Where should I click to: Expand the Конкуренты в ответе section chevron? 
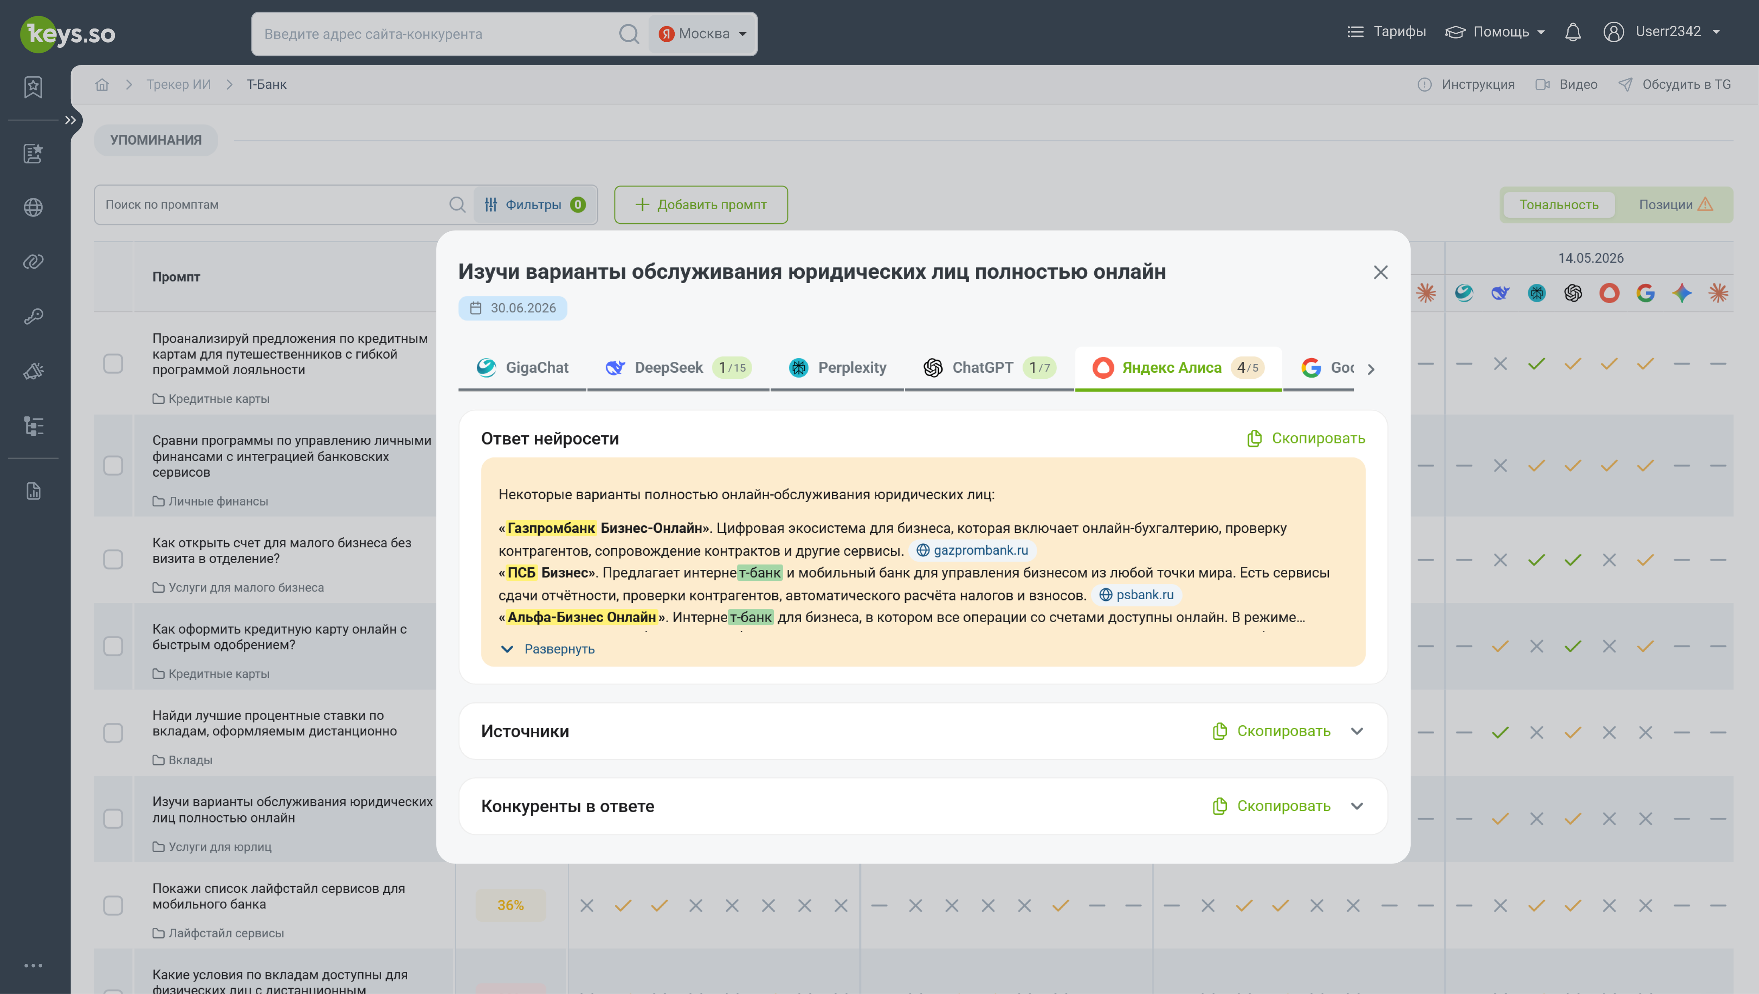coord(1357,806)
